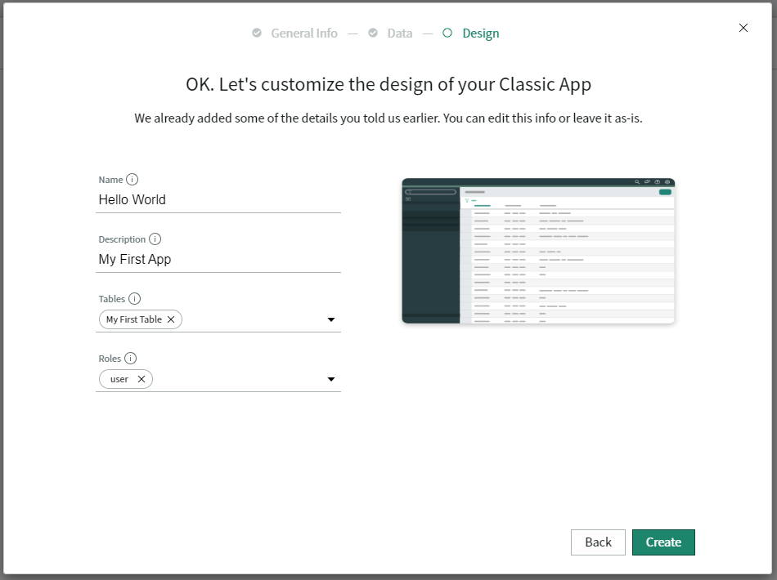Click the Back button
This screenshot has width=777, height=580.
click(x=598, y=542)
